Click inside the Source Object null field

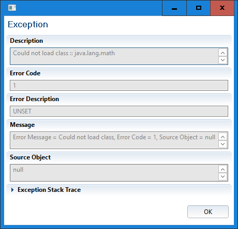tap(114, 173)
